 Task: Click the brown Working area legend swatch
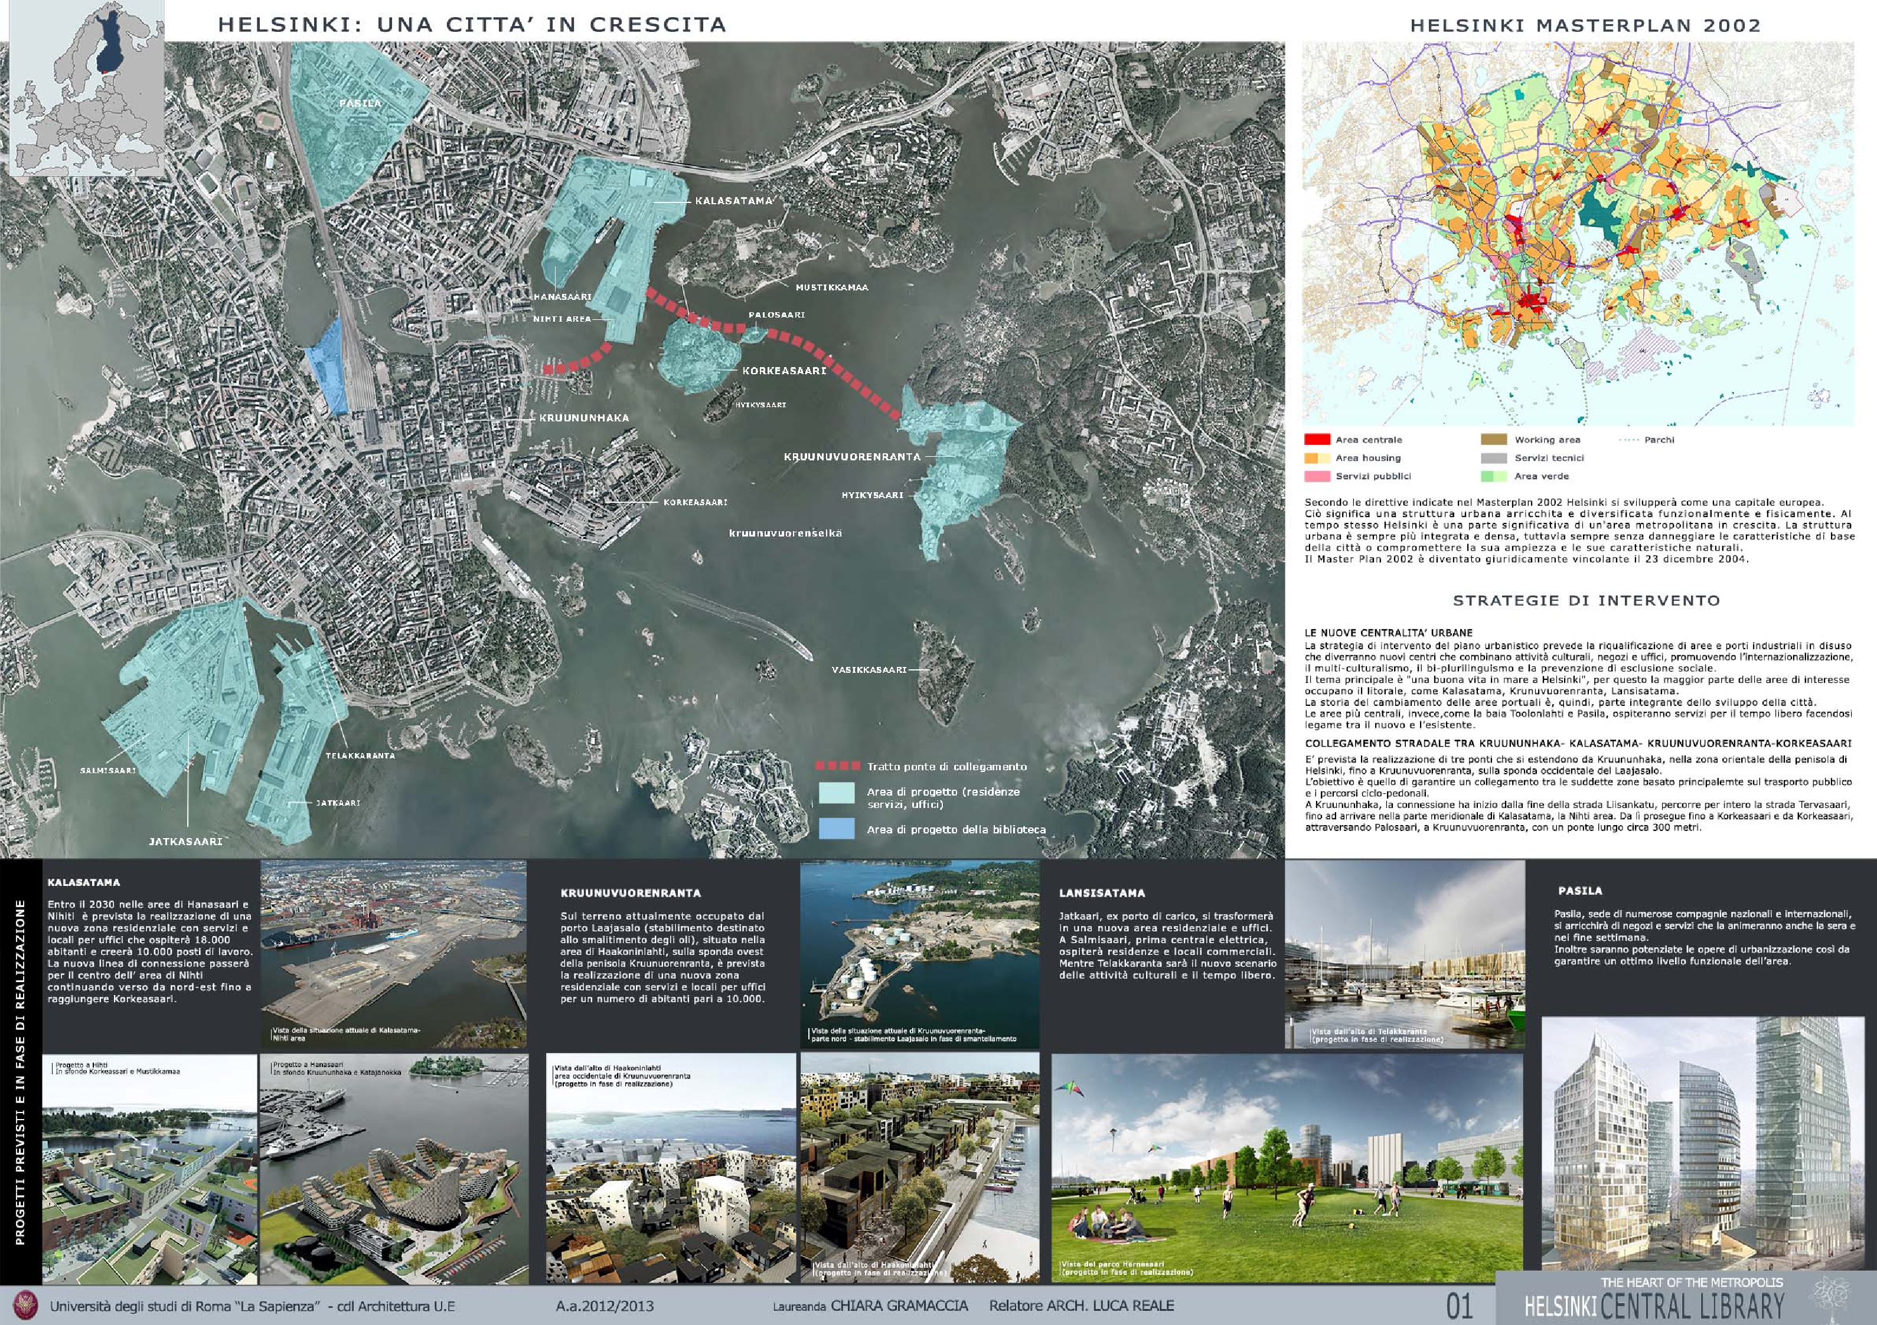pyautogui.click(x=1494, y=440)
